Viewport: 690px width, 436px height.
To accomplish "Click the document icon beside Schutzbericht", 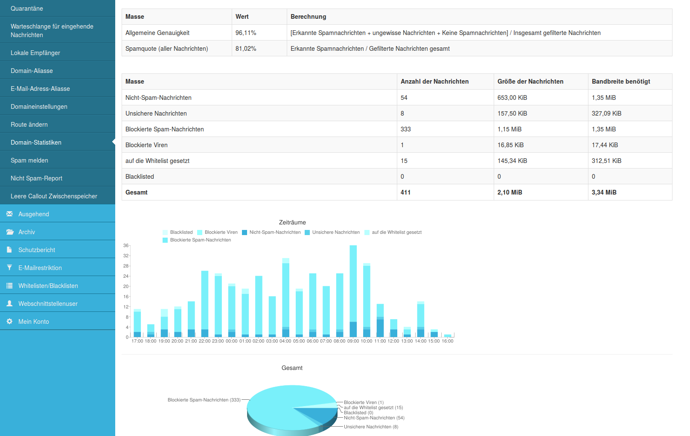I will pos(9,250).
